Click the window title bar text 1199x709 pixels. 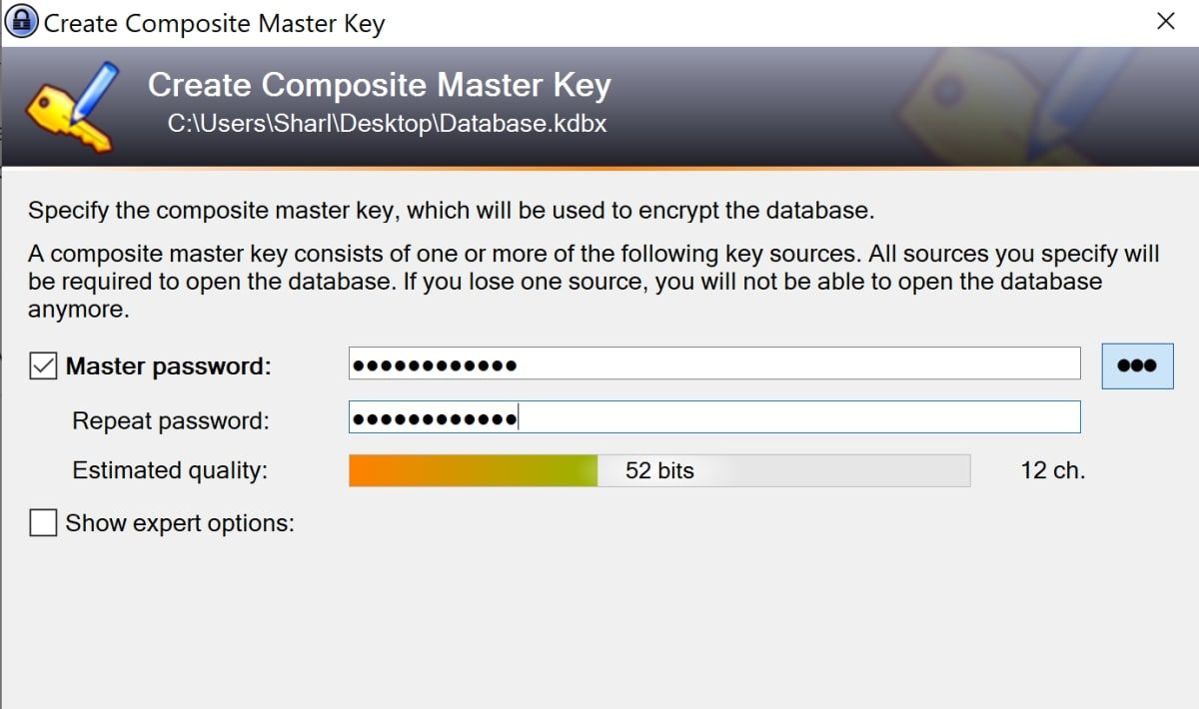pyautogui.click(x=214, y=23)
